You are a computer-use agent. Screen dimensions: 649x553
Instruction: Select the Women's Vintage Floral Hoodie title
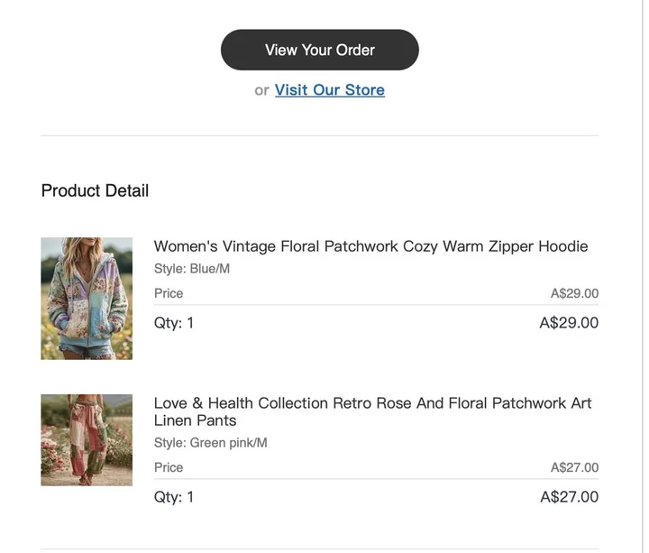point(370,246)
